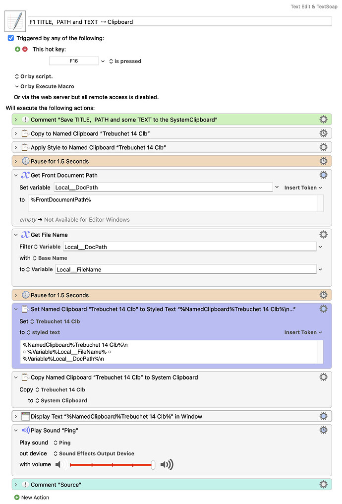Open dropdown beside the Filter variable field

click(x=320, y=247)
